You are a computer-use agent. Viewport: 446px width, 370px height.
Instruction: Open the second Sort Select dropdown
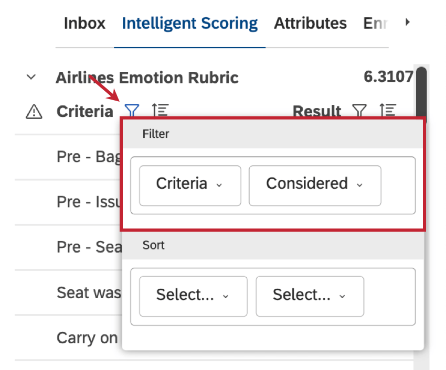tap(309, 296)
